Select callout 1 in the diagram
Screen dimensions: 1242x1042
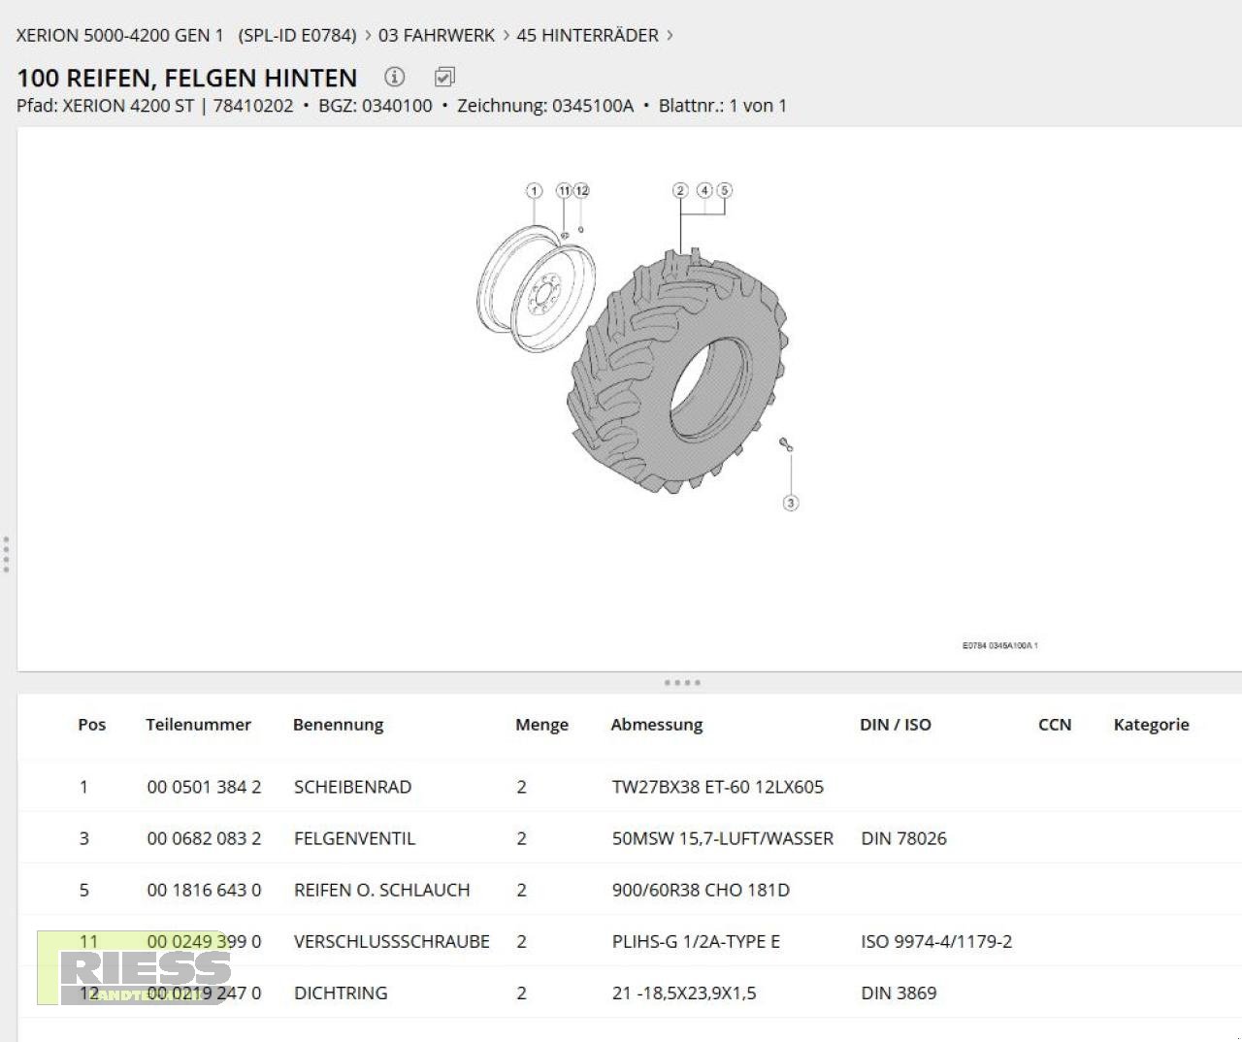point(534,190)
